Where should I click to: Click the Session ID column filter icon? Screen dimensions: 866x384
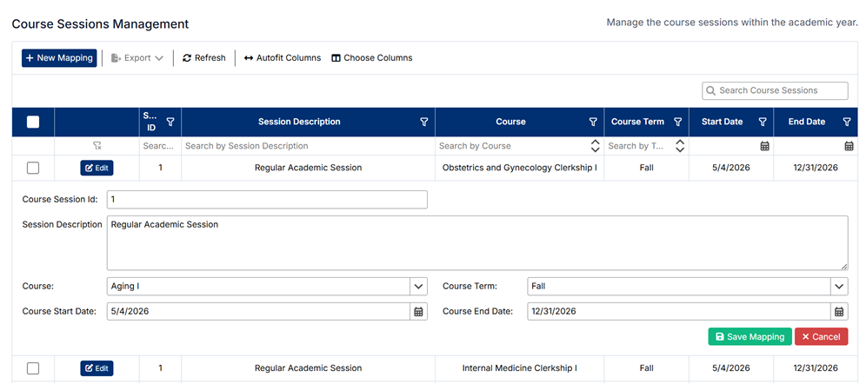point(170,122)
